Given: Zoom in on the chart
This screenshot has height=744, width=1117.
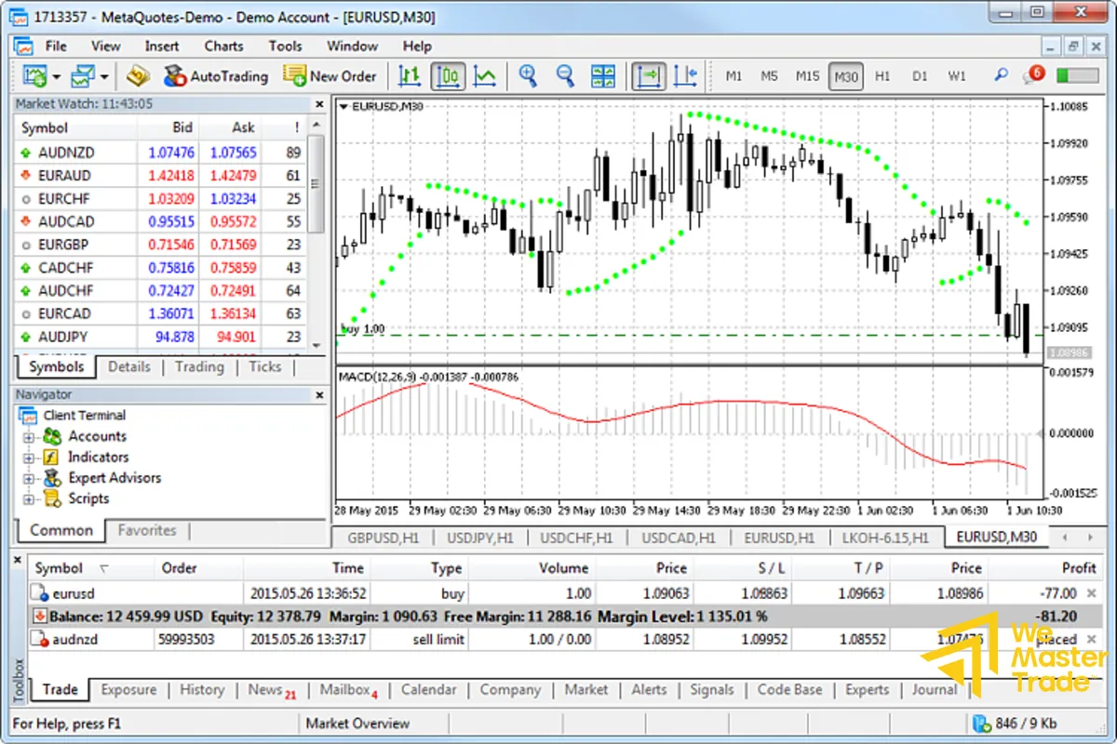Looking at the screenshot, I should 528,76.
